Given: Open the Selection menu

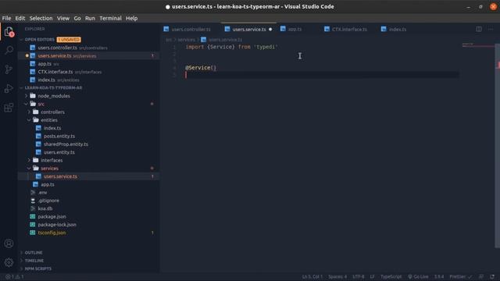Looking at the screenshot, I should [41, 18].
